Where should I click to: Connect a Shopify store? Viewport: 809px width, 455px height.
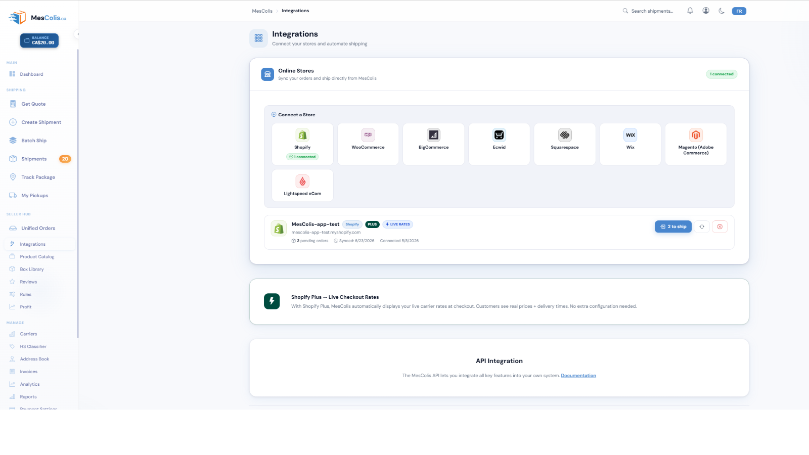[x=302, y=144]
